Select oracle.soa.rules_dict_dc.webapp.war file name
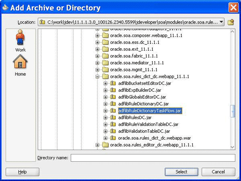241x181 pixels. (155, 138)
